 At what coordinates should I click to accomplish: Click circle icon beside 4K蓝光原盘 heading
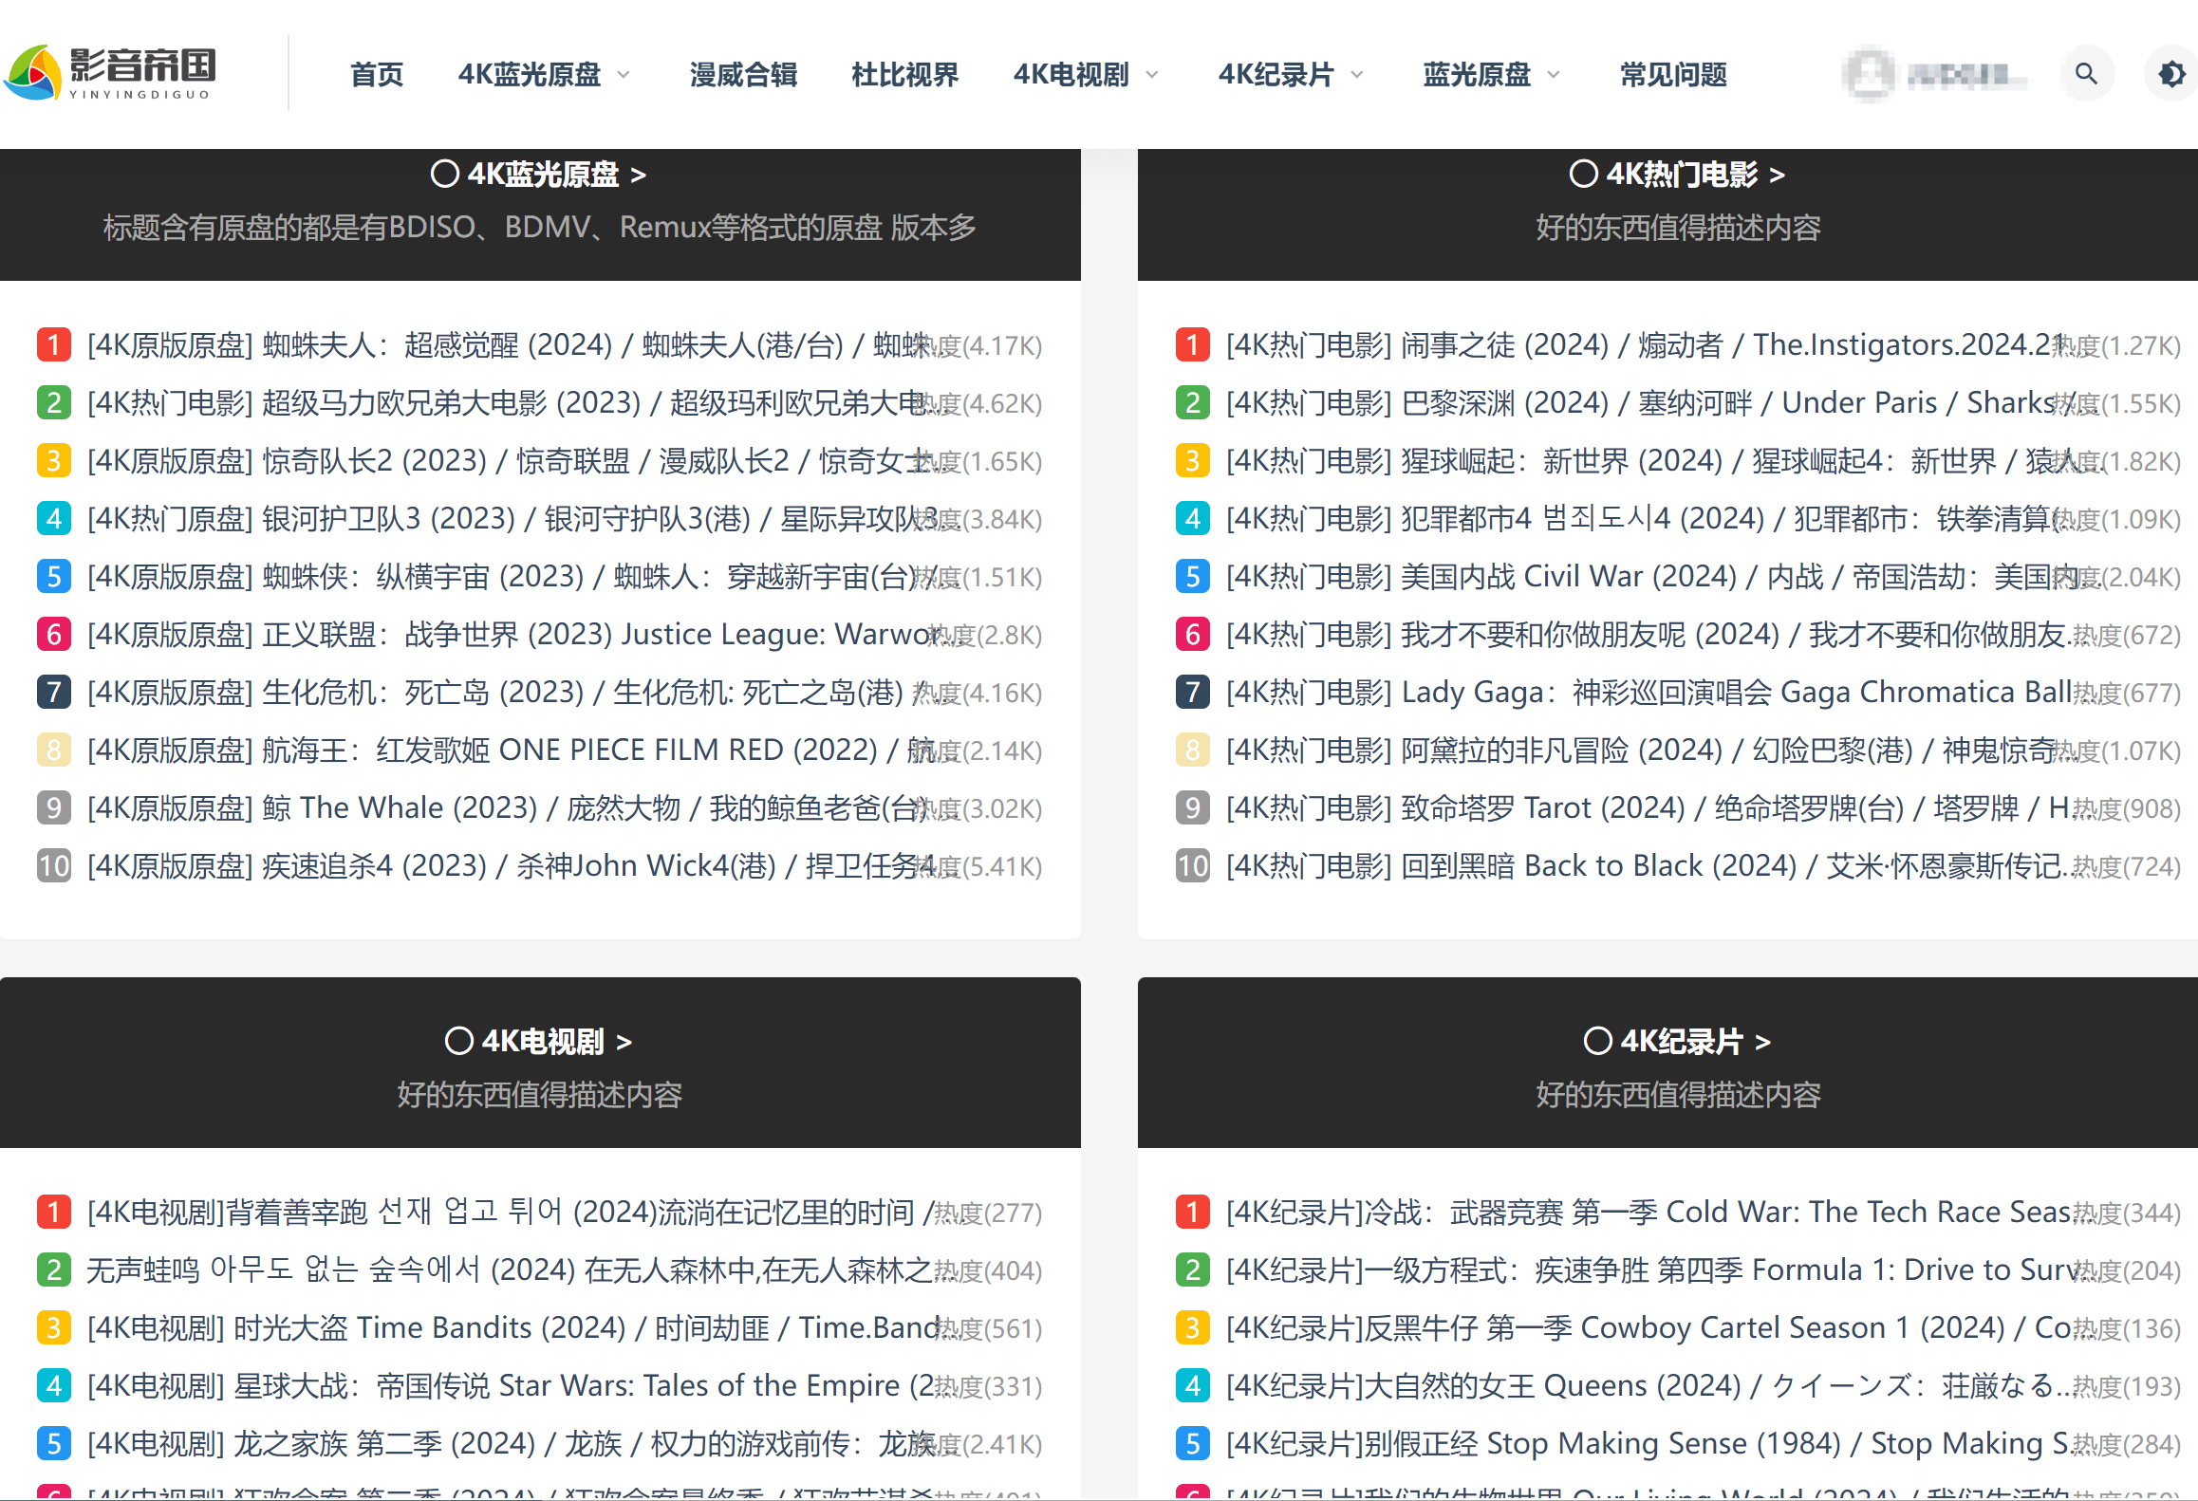pyautogui.click(x=445, y=174)
